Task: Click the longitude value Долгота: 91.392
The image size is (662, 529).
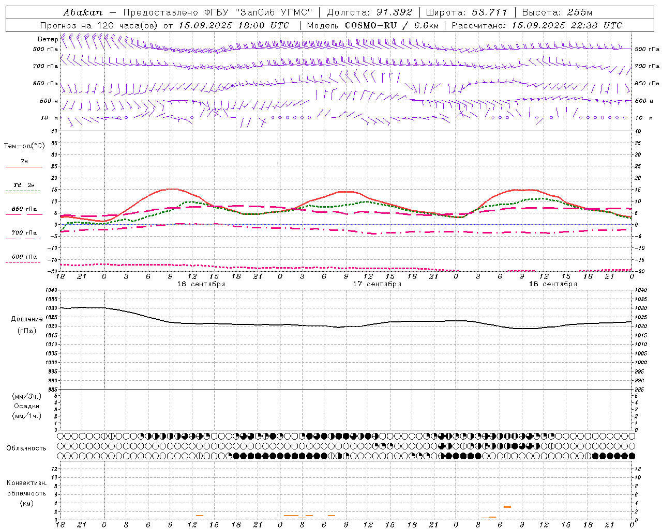Action: [x=370, y=12]
